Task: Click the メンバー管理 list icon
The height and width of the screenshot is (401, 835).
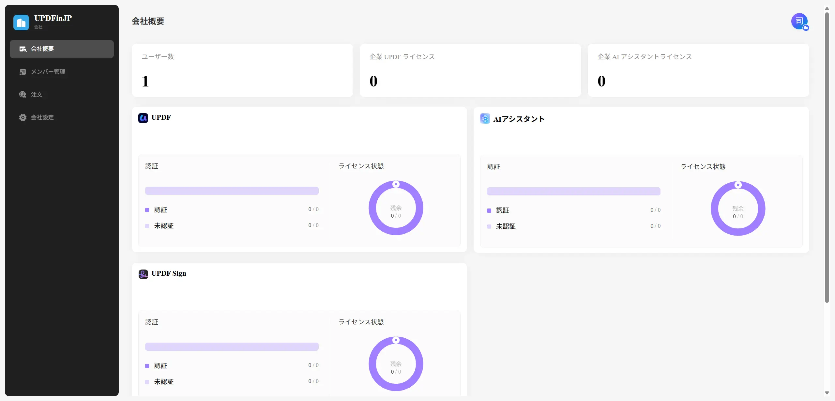Action: click(23, 72)
